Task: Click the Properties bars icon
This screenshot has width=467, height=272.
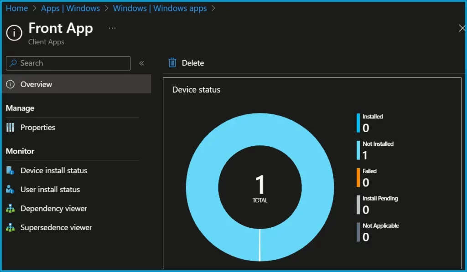Action: 10,128
